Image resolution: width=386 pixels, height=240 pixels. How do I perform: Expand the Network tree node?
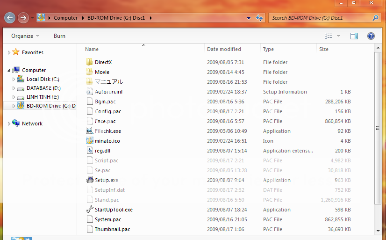(x=9, y=124)
